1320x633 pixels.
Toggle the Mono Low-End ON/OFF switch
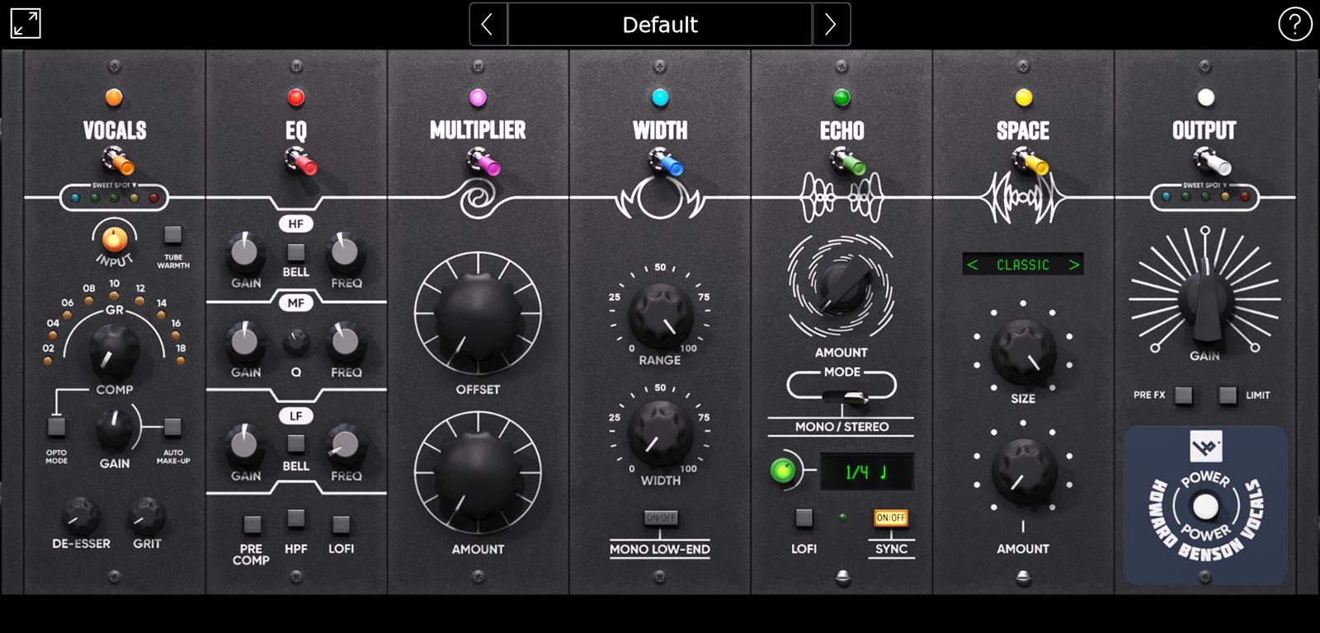[x=661, y=518]
